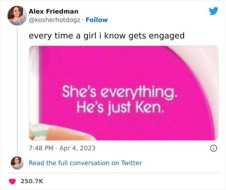Read the full conversation on Twitter
This screenshot has height=190, width=226.
coord(85,163)
